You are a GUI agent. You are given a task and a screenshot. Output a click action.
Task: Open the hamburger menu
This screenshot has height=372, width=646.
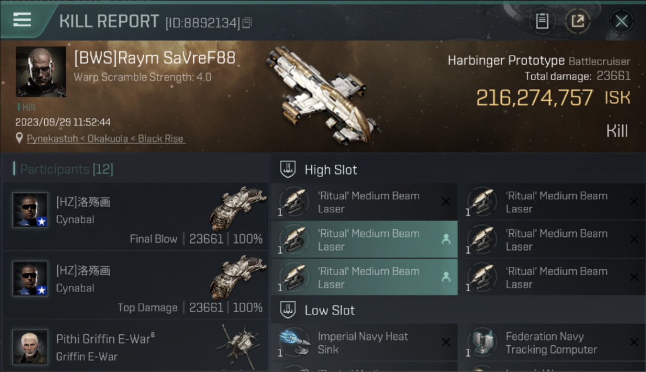click(22, 20)
